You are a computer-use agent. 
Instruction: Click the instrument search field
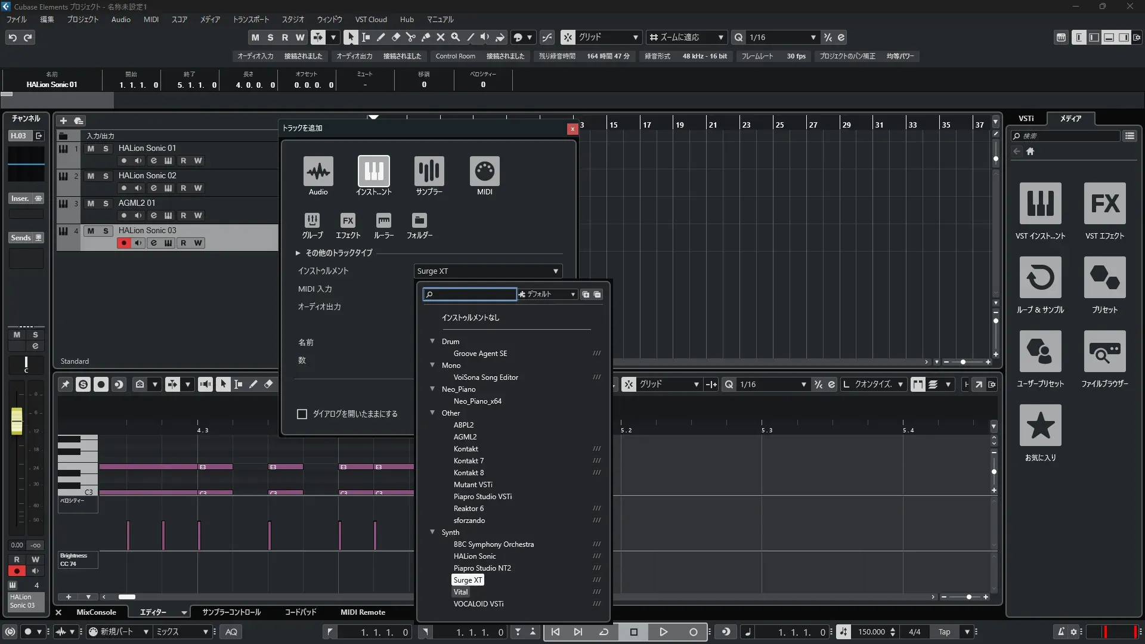[x=470, y=295]
